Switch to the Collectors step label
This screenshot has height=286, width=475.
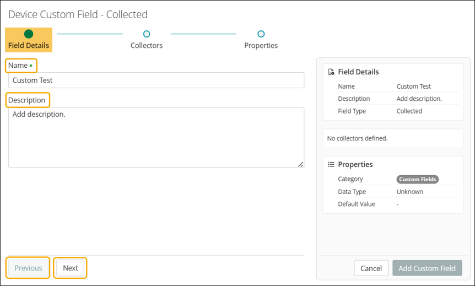[147, 46]
